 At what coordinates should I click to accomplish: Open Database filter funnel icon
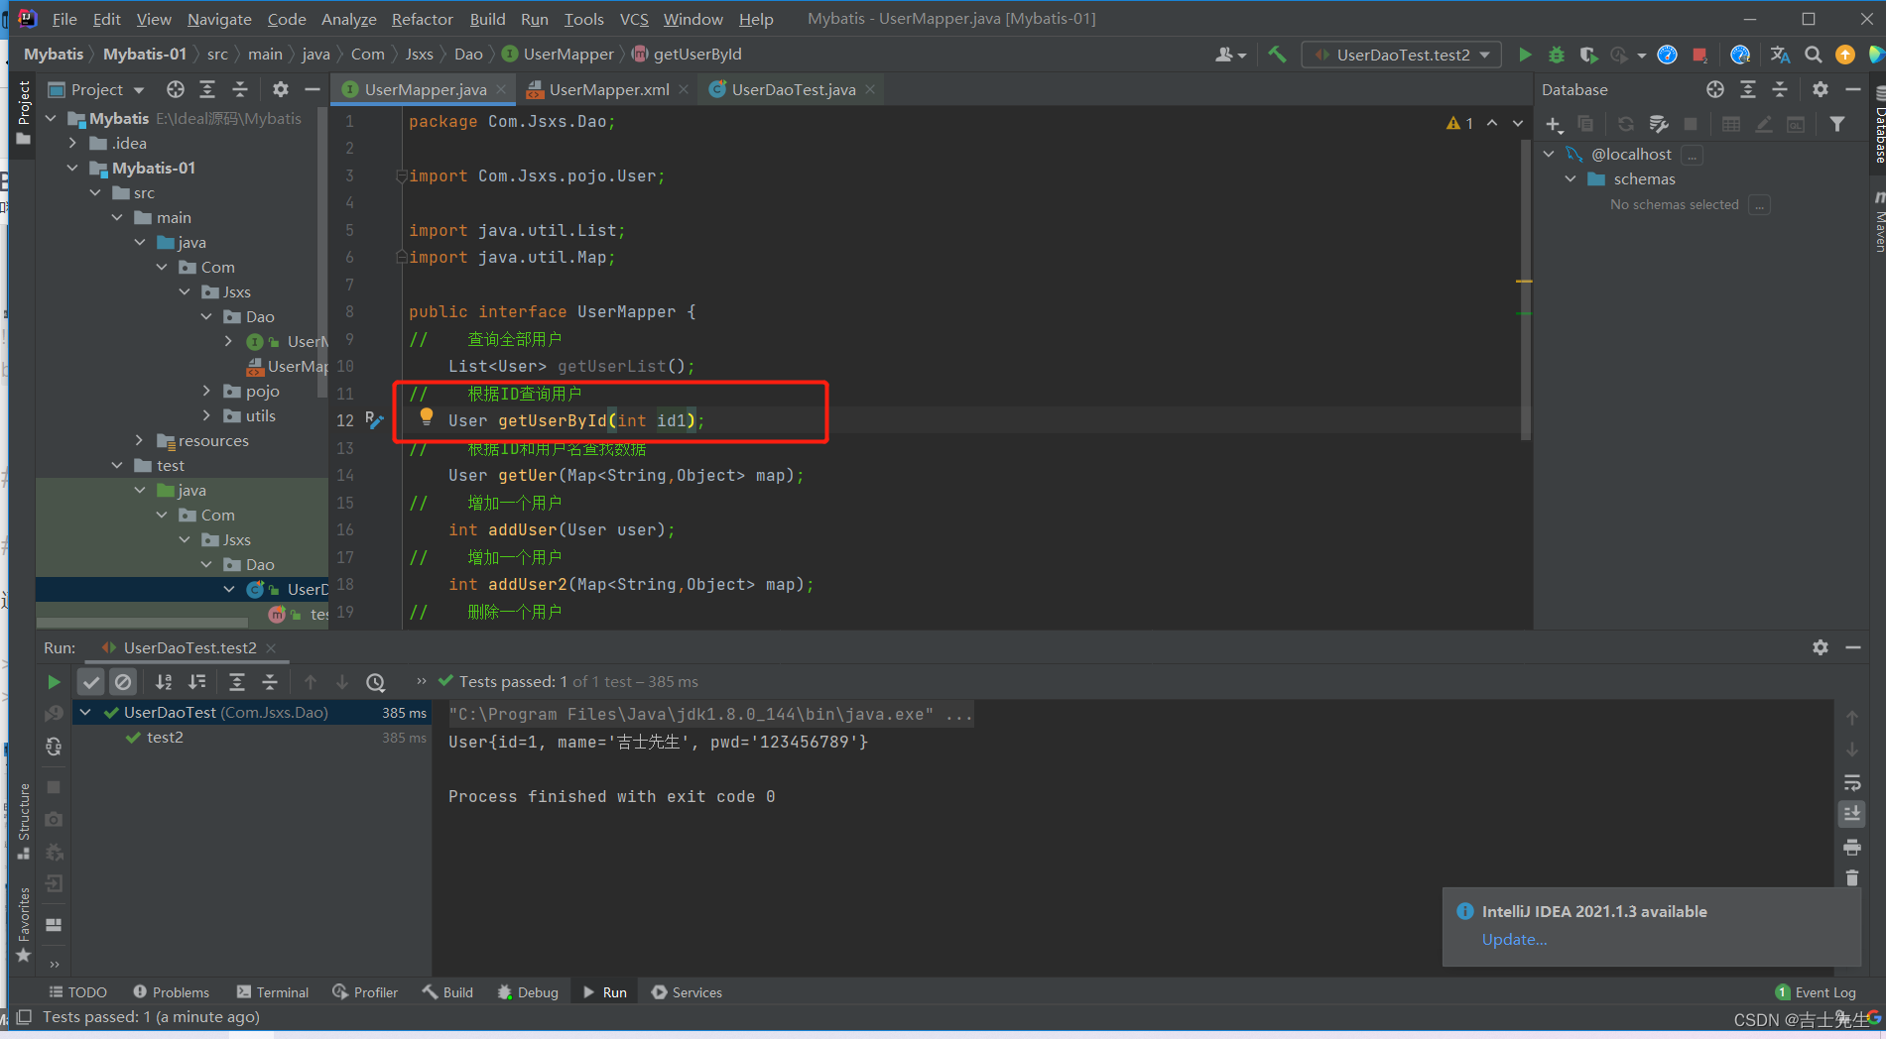point(1837,124)
